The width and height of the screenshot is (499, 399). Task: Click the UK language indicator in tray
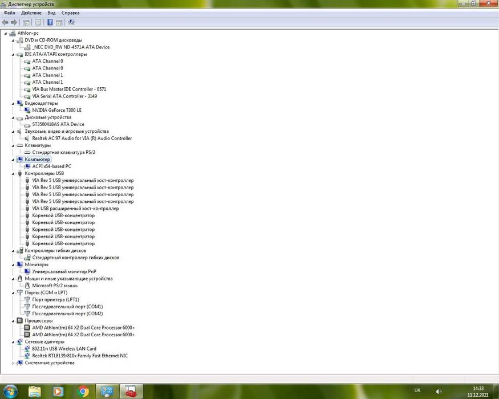(x=417, y=390)
